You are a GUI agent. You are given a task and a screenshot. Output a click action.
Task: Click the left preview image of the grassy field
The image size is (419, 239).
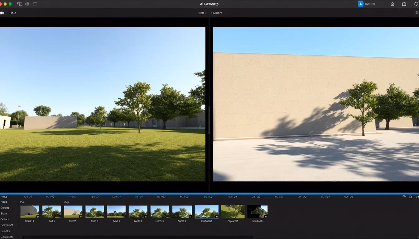pyautogui.click(x=103, y=104)
